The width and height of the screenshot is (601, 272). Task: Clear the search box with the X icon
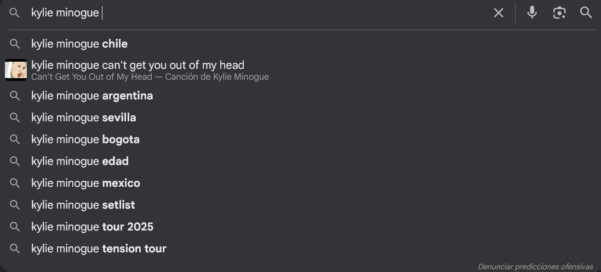[499, 13]
